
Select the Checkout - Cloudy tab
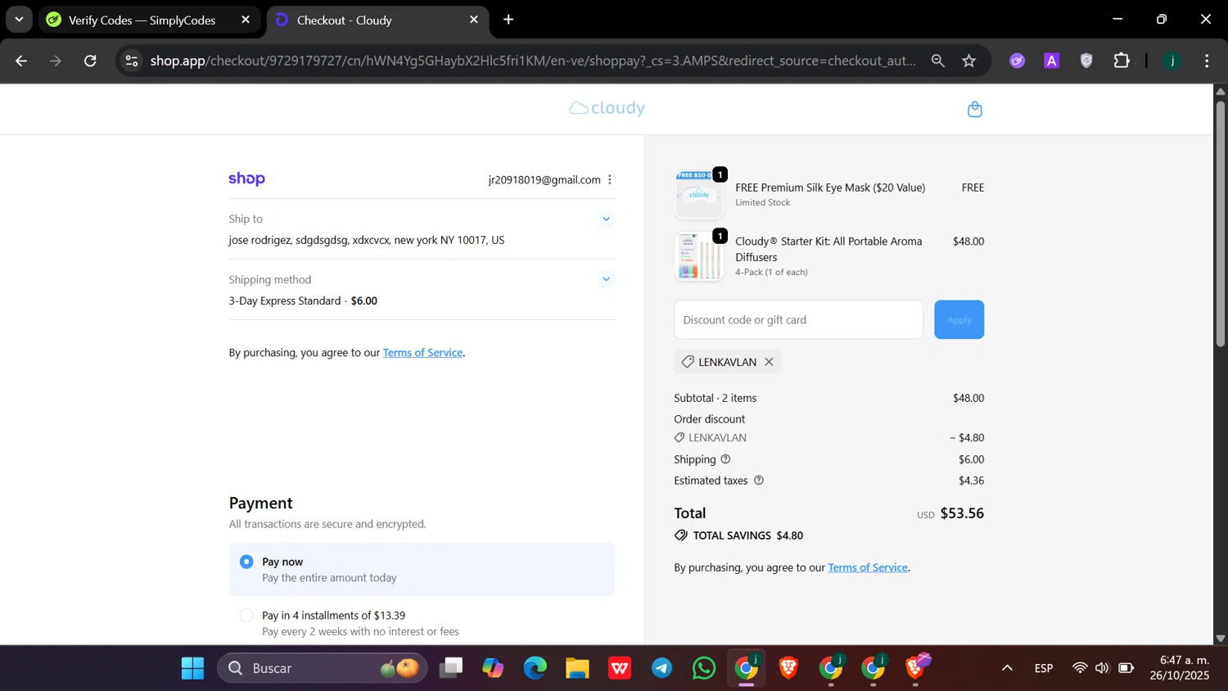point(377,20)
